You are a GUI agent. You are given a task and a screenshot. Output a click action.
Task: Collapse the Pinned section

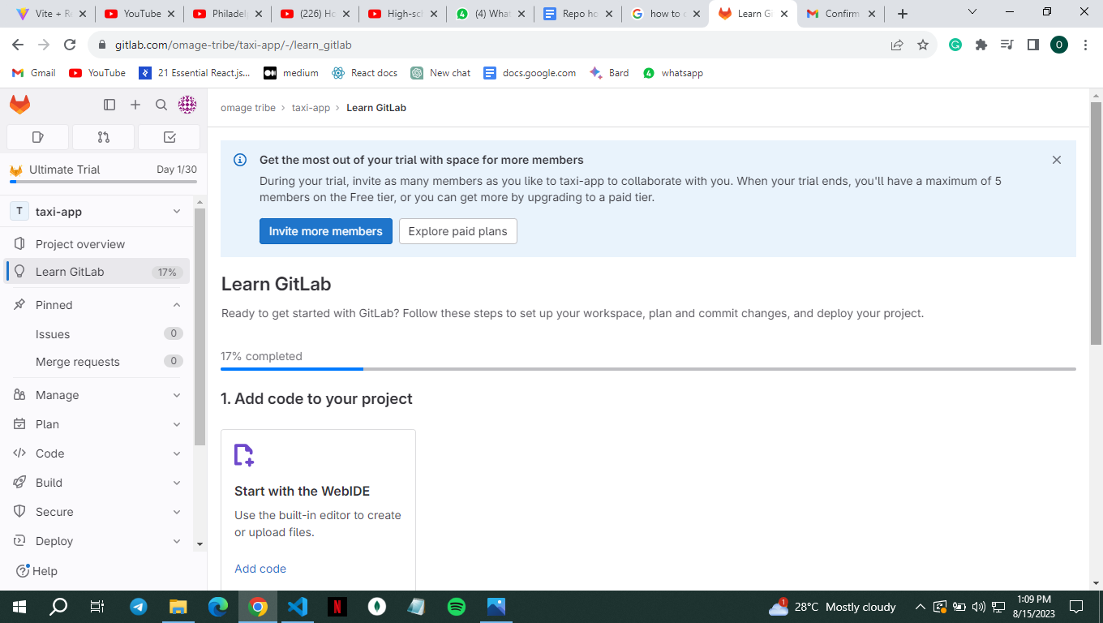click(x=97, y=305)
